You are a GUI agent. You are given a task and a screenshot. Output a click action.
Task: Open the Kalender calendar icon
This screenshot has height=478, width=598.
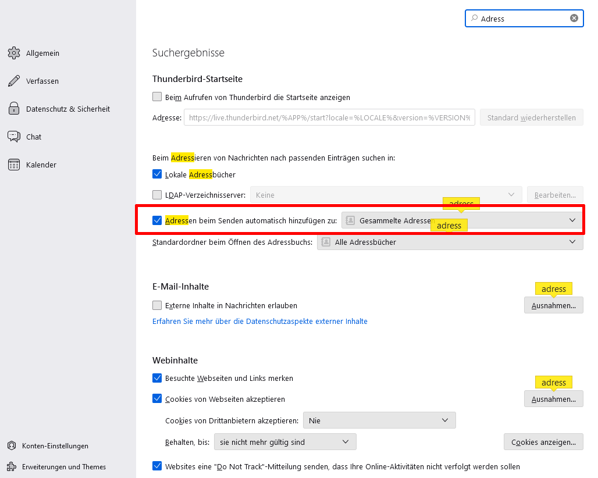click(x=14, y=165)
